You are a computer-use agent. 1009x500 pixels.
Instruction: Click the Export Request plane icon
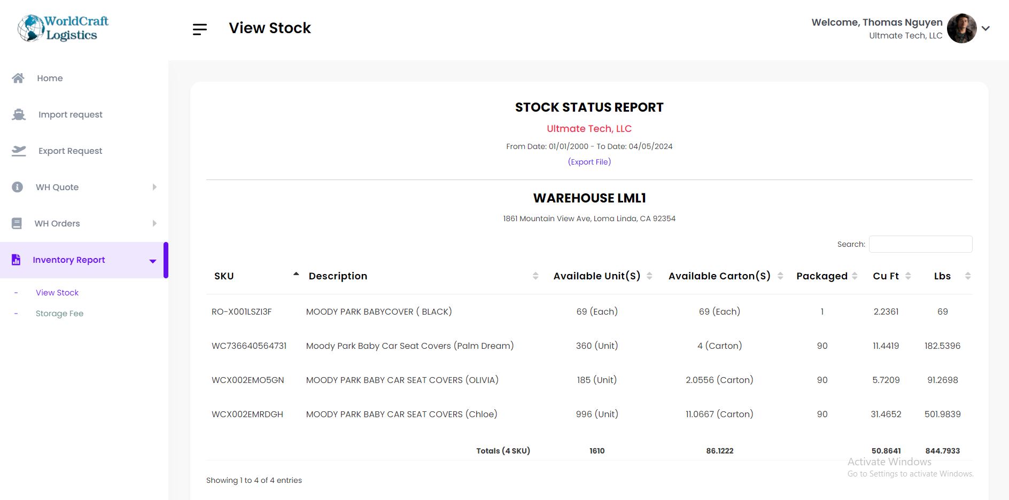coord(19,151)
